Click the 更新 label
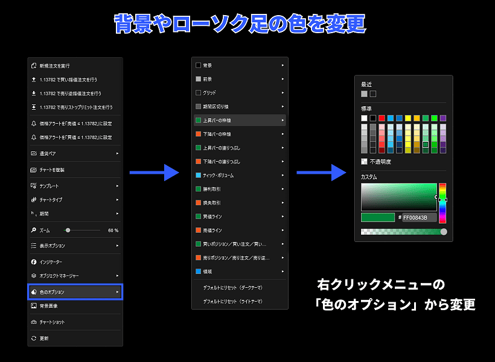The image size is (495, 362). pos(44,338)
